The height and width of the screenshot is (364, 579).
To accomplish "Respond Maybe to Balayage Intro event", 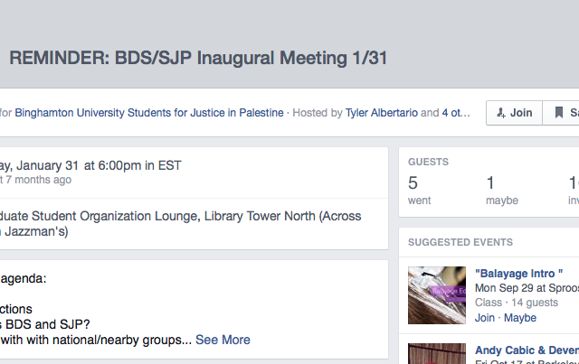I will 520,318.
